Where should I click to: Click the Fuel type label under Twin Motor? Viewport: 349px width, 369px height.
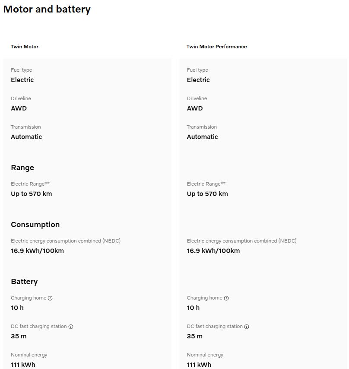pyautogui.click(x=21, y=70)
